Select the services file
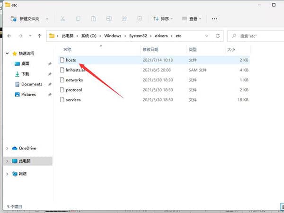Screen dimensions: 284x213 (73, 100)
